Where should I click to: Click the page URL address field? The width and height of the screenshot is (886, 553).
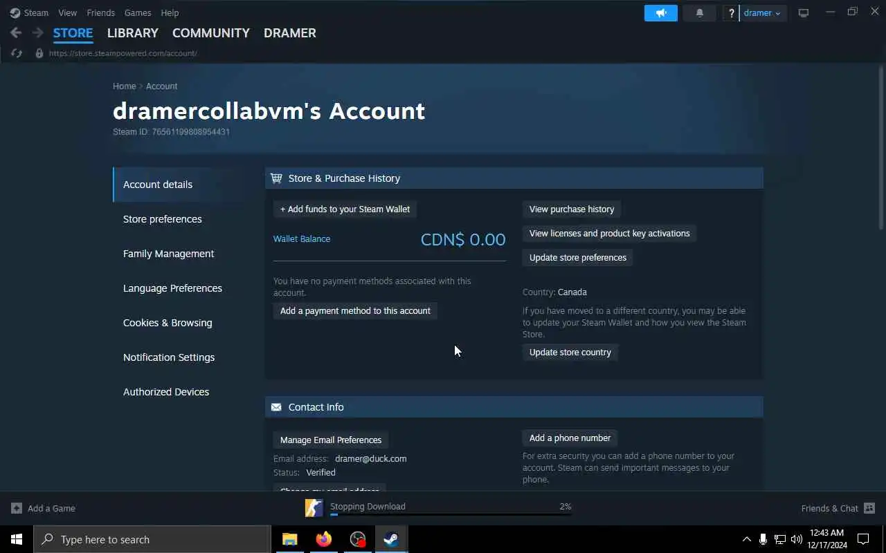coord(123,53)
